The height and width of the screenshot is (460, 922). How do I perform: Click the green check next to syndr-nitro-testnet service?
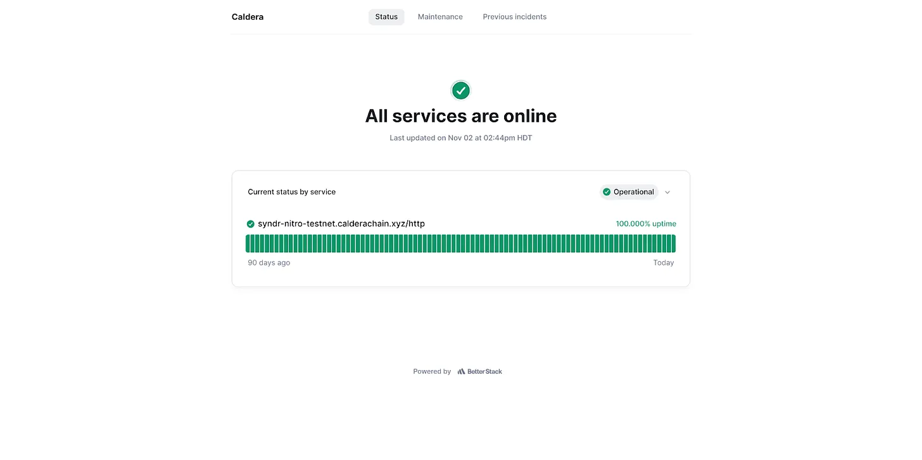point(250,224)
